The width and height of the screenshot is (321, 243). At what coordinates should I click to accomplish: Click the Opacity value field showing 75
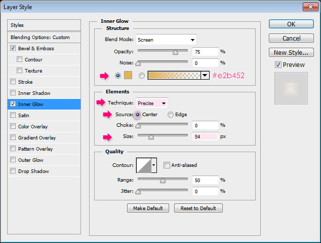pyautogui.click(x=206, y=52)
